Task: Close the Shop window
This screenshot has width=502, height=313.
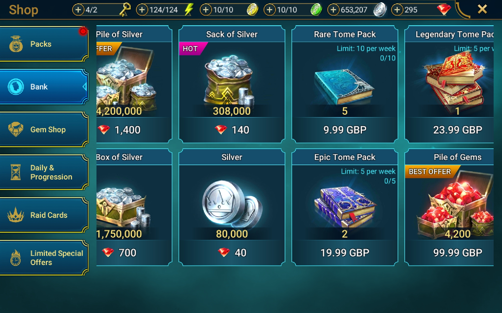Action: pyautogui.click(x=482, y=9)
